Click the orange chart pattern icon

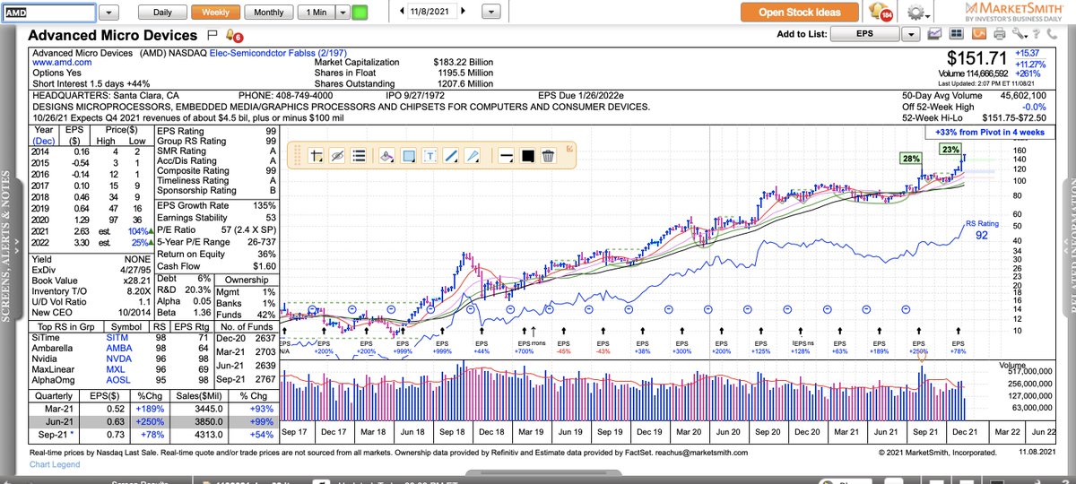pos(978,35)
